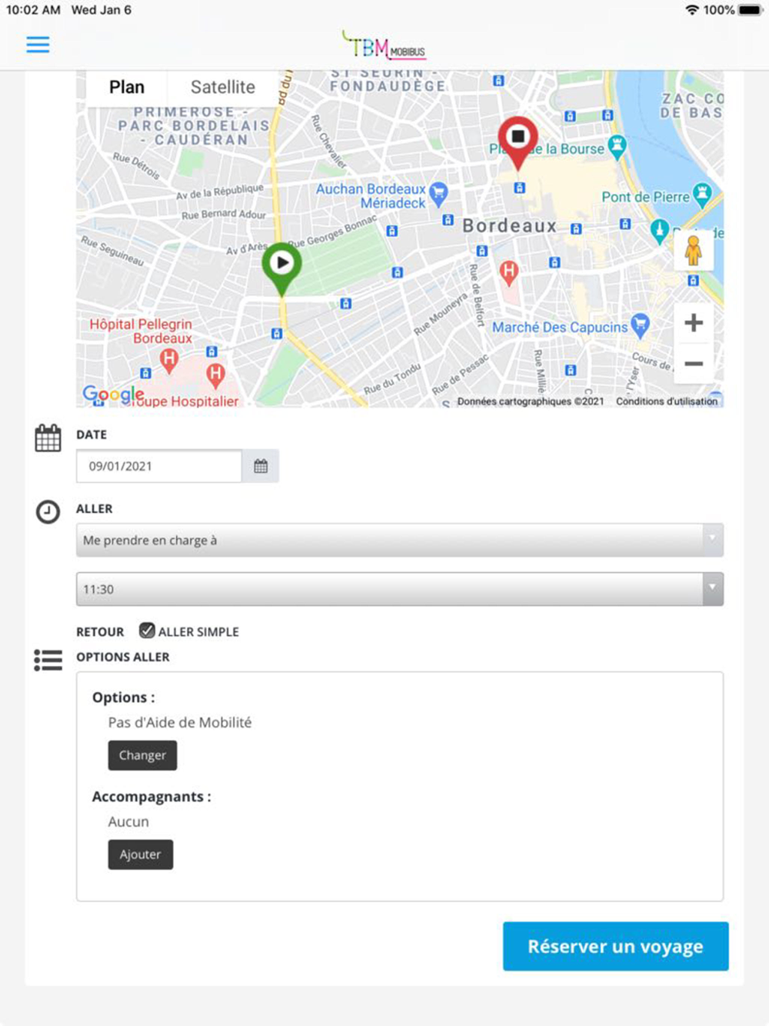Screen dimensions: 769x1026
Task: Click the Place de la Bourse pin
Action: 617,145
